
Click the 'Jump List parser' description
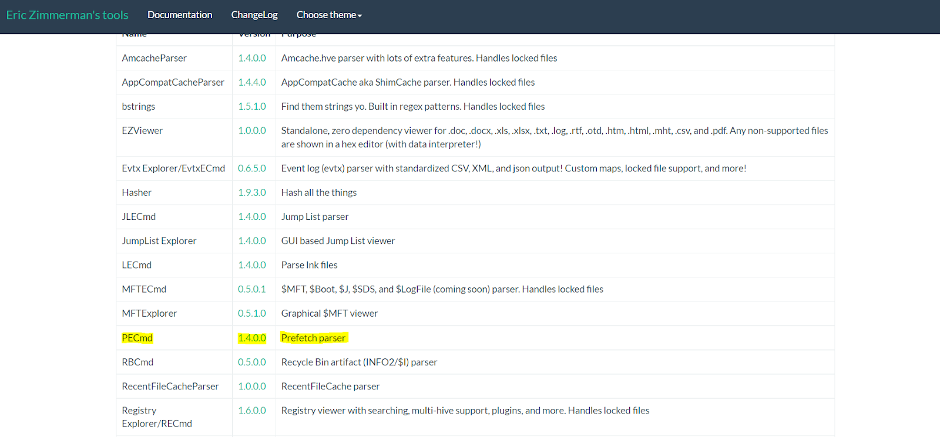tap(315, 216)
